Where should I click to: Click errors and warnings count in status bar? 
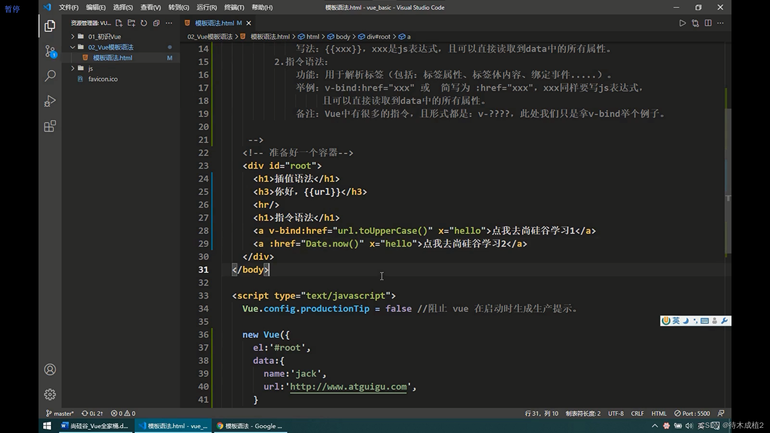click(123, 413)
